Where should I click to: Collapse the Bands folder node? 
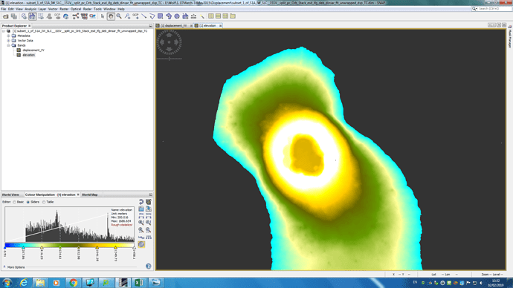[8, 45]
